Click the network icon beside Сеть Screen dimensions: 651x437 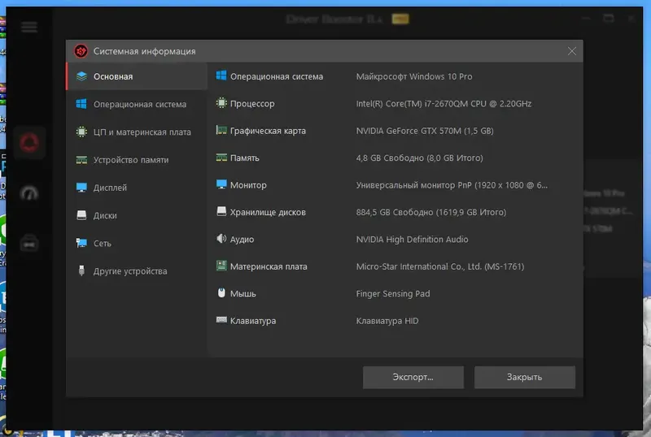pyautogui.click(x=81, y=243)
